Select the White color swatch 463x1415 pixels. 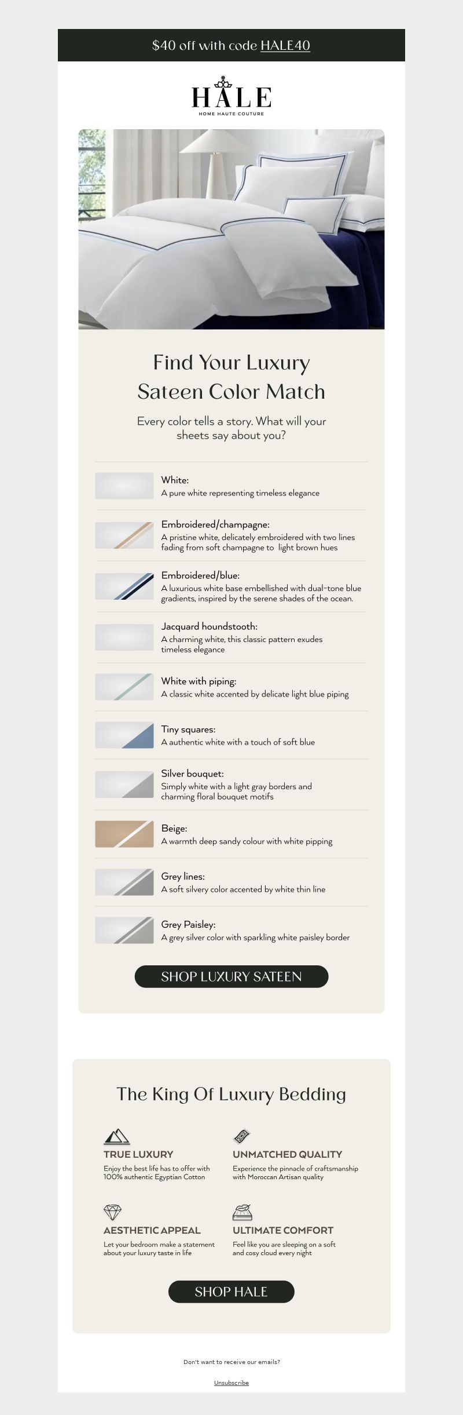click(x=124, y=486)
